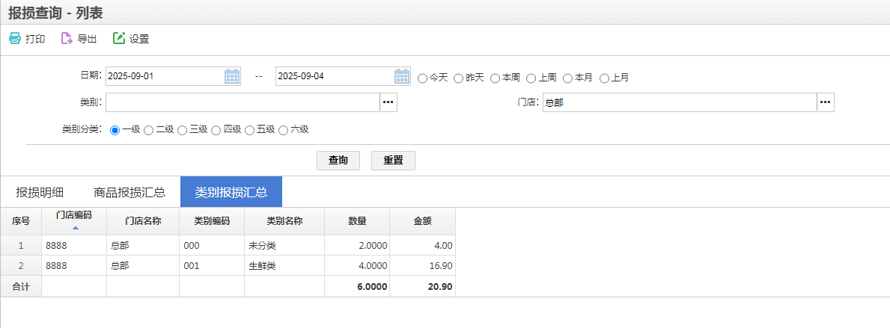Select the 生鲜类 row in table
890x328 pixels.
[262, 266]
